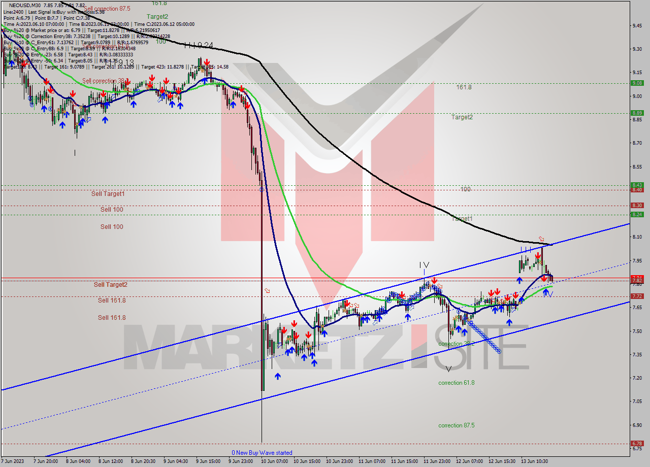Click the 7.05 price axis value
Image resolution: width=650 pixels, height=467 pixels.
click(638, 402)
